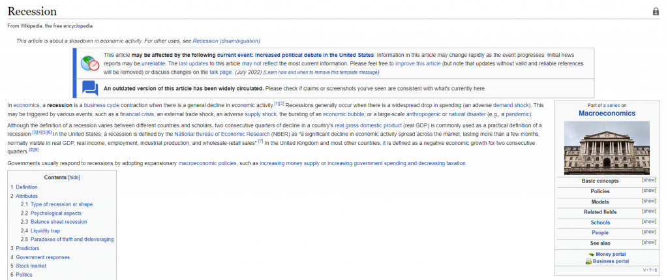Viewport: 668px width, 280px height.
Task: Expand the Related fields section
Action: click(649, 211)
